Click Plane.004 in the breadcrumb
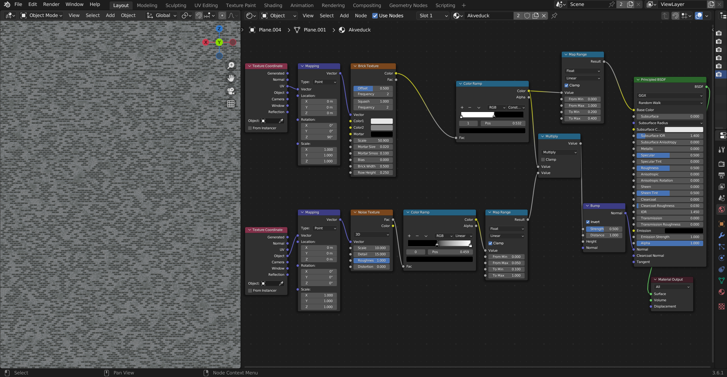The height and width of the screenshot is (377, 727). (270, 30)
